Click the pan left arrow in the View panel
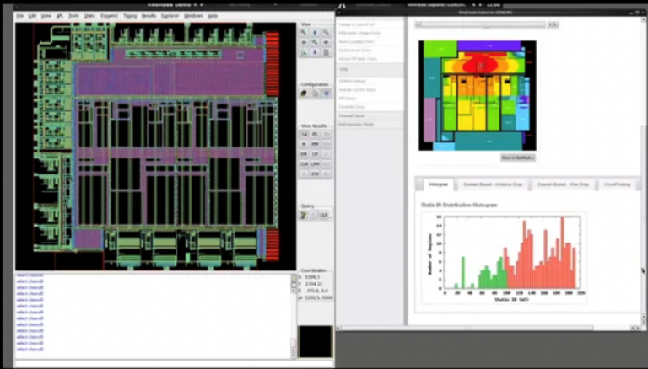This screenshot has height=369, width=648. 304,42
